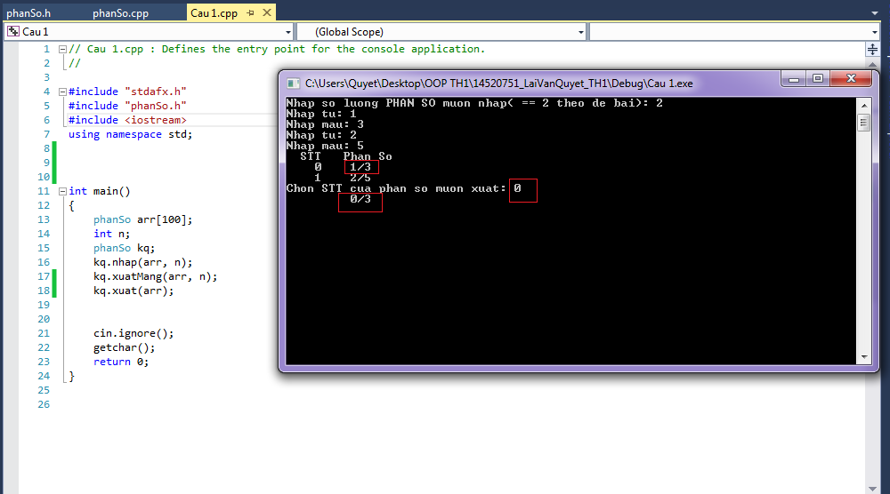The height and width of the screenshot is (494, 890).
Task: Open the Global Scope dropdown
Action: pyautogui.click(x=581, y=32)
